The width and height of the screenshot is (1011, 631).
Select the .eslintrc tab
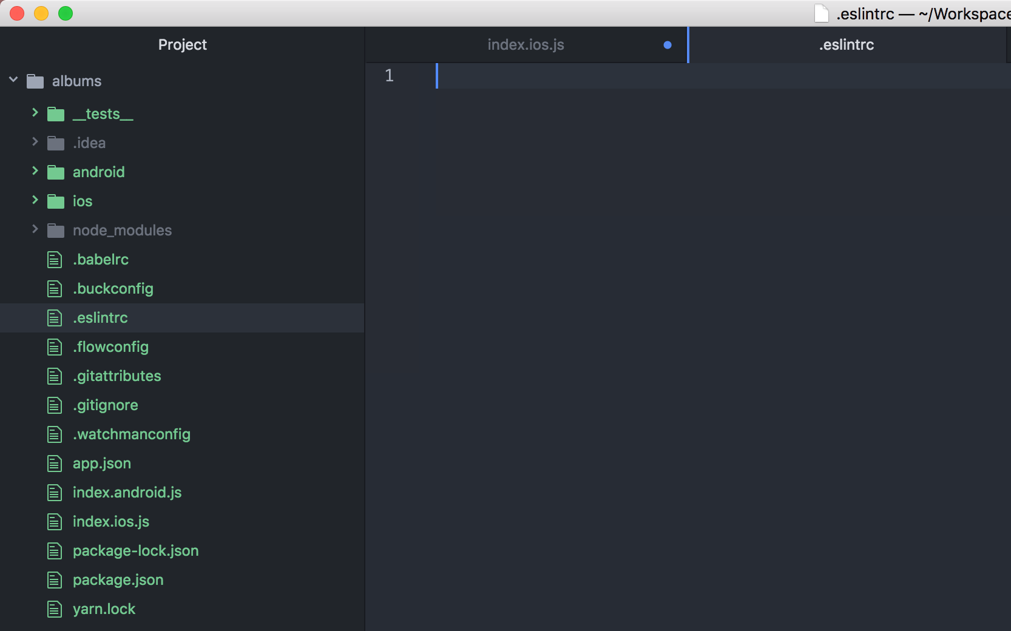point(846,44)
